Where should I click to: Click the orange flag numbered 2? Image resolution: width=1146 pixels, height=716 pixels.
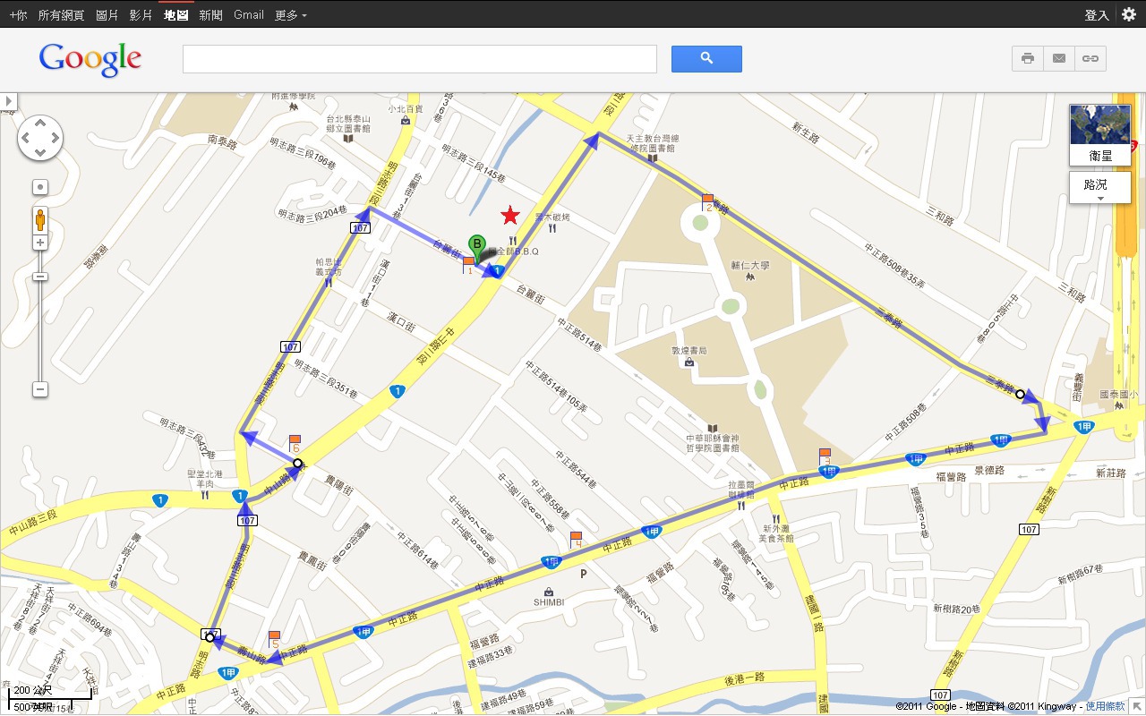pos(708,203)
